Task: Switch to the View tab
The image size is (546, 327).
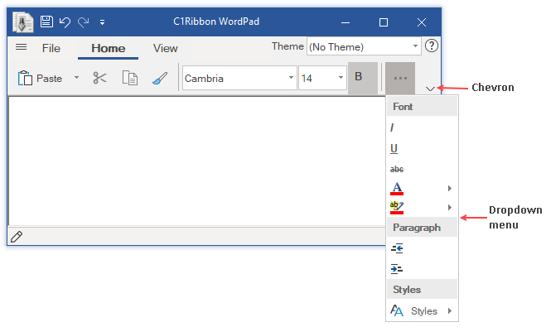Action: point(166,48)
